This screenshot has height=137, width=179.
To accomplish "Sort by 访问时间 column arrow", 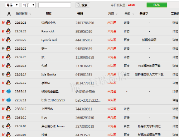I will point(30,14).
